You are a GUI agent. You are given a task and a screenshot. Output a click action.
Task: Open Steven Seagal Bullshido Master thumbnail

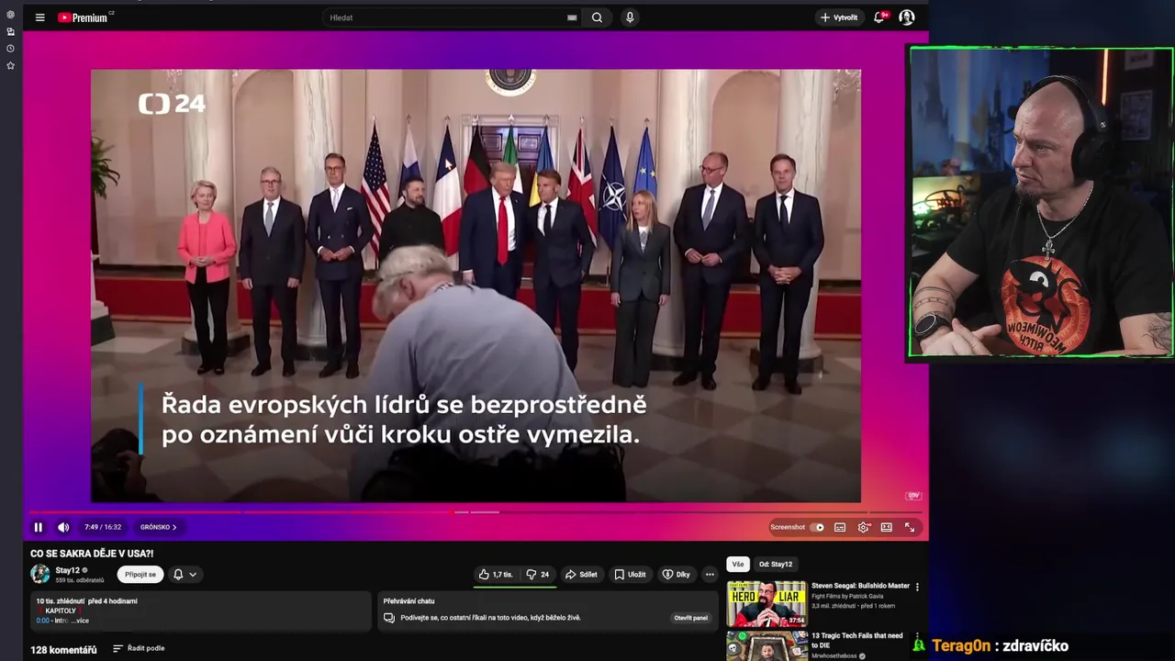(767, 603)
